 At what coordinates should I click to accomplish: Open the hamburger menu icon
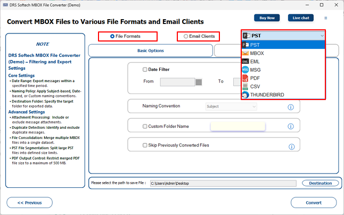(x=325, y=18)
